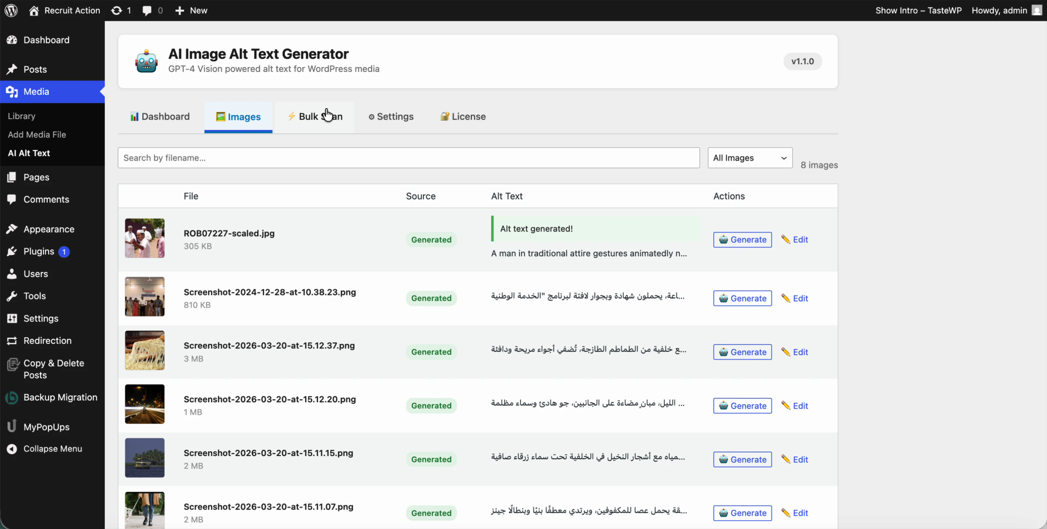Viewport: 1047px width, 529px height.
Task: Open the License tab
Action: (463, 117)
